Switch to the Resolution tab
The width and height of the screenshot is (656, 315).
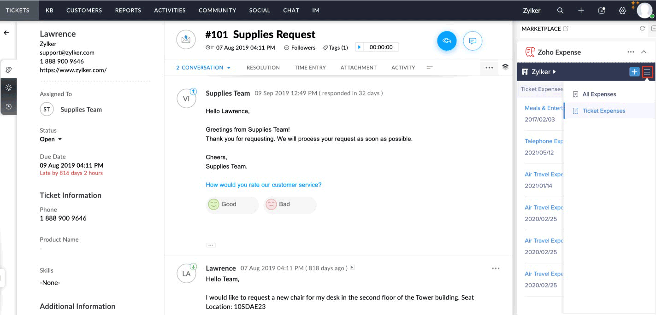[x=263, y=68]
